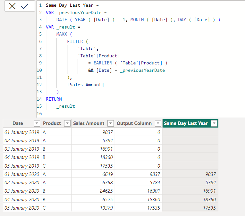Click '_previousYearDate' on line 10

pos(142,70)
